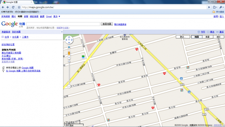The image size is (225, 127).
Task: Click the 台北縣 breadcrumb link
Action: click(x=15, y=37)
